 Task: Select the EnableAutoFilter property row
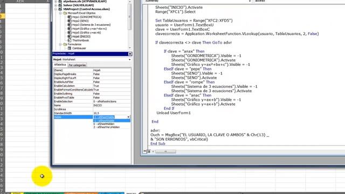point(92,82)
